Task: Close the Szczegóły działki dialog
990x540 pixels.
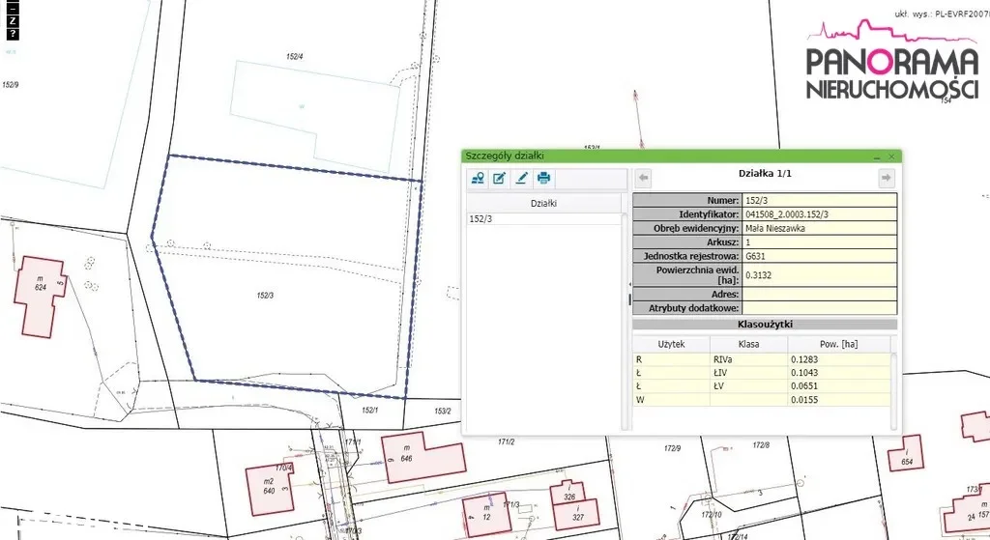Action: coord(891,156)
